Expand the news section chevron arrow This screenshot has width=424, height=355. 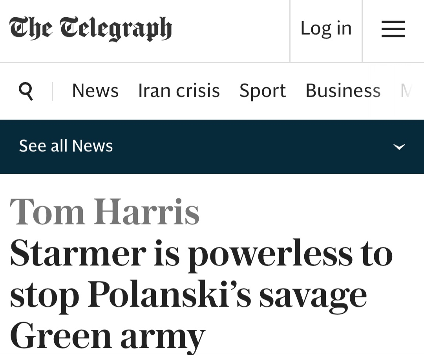(399, 147)
